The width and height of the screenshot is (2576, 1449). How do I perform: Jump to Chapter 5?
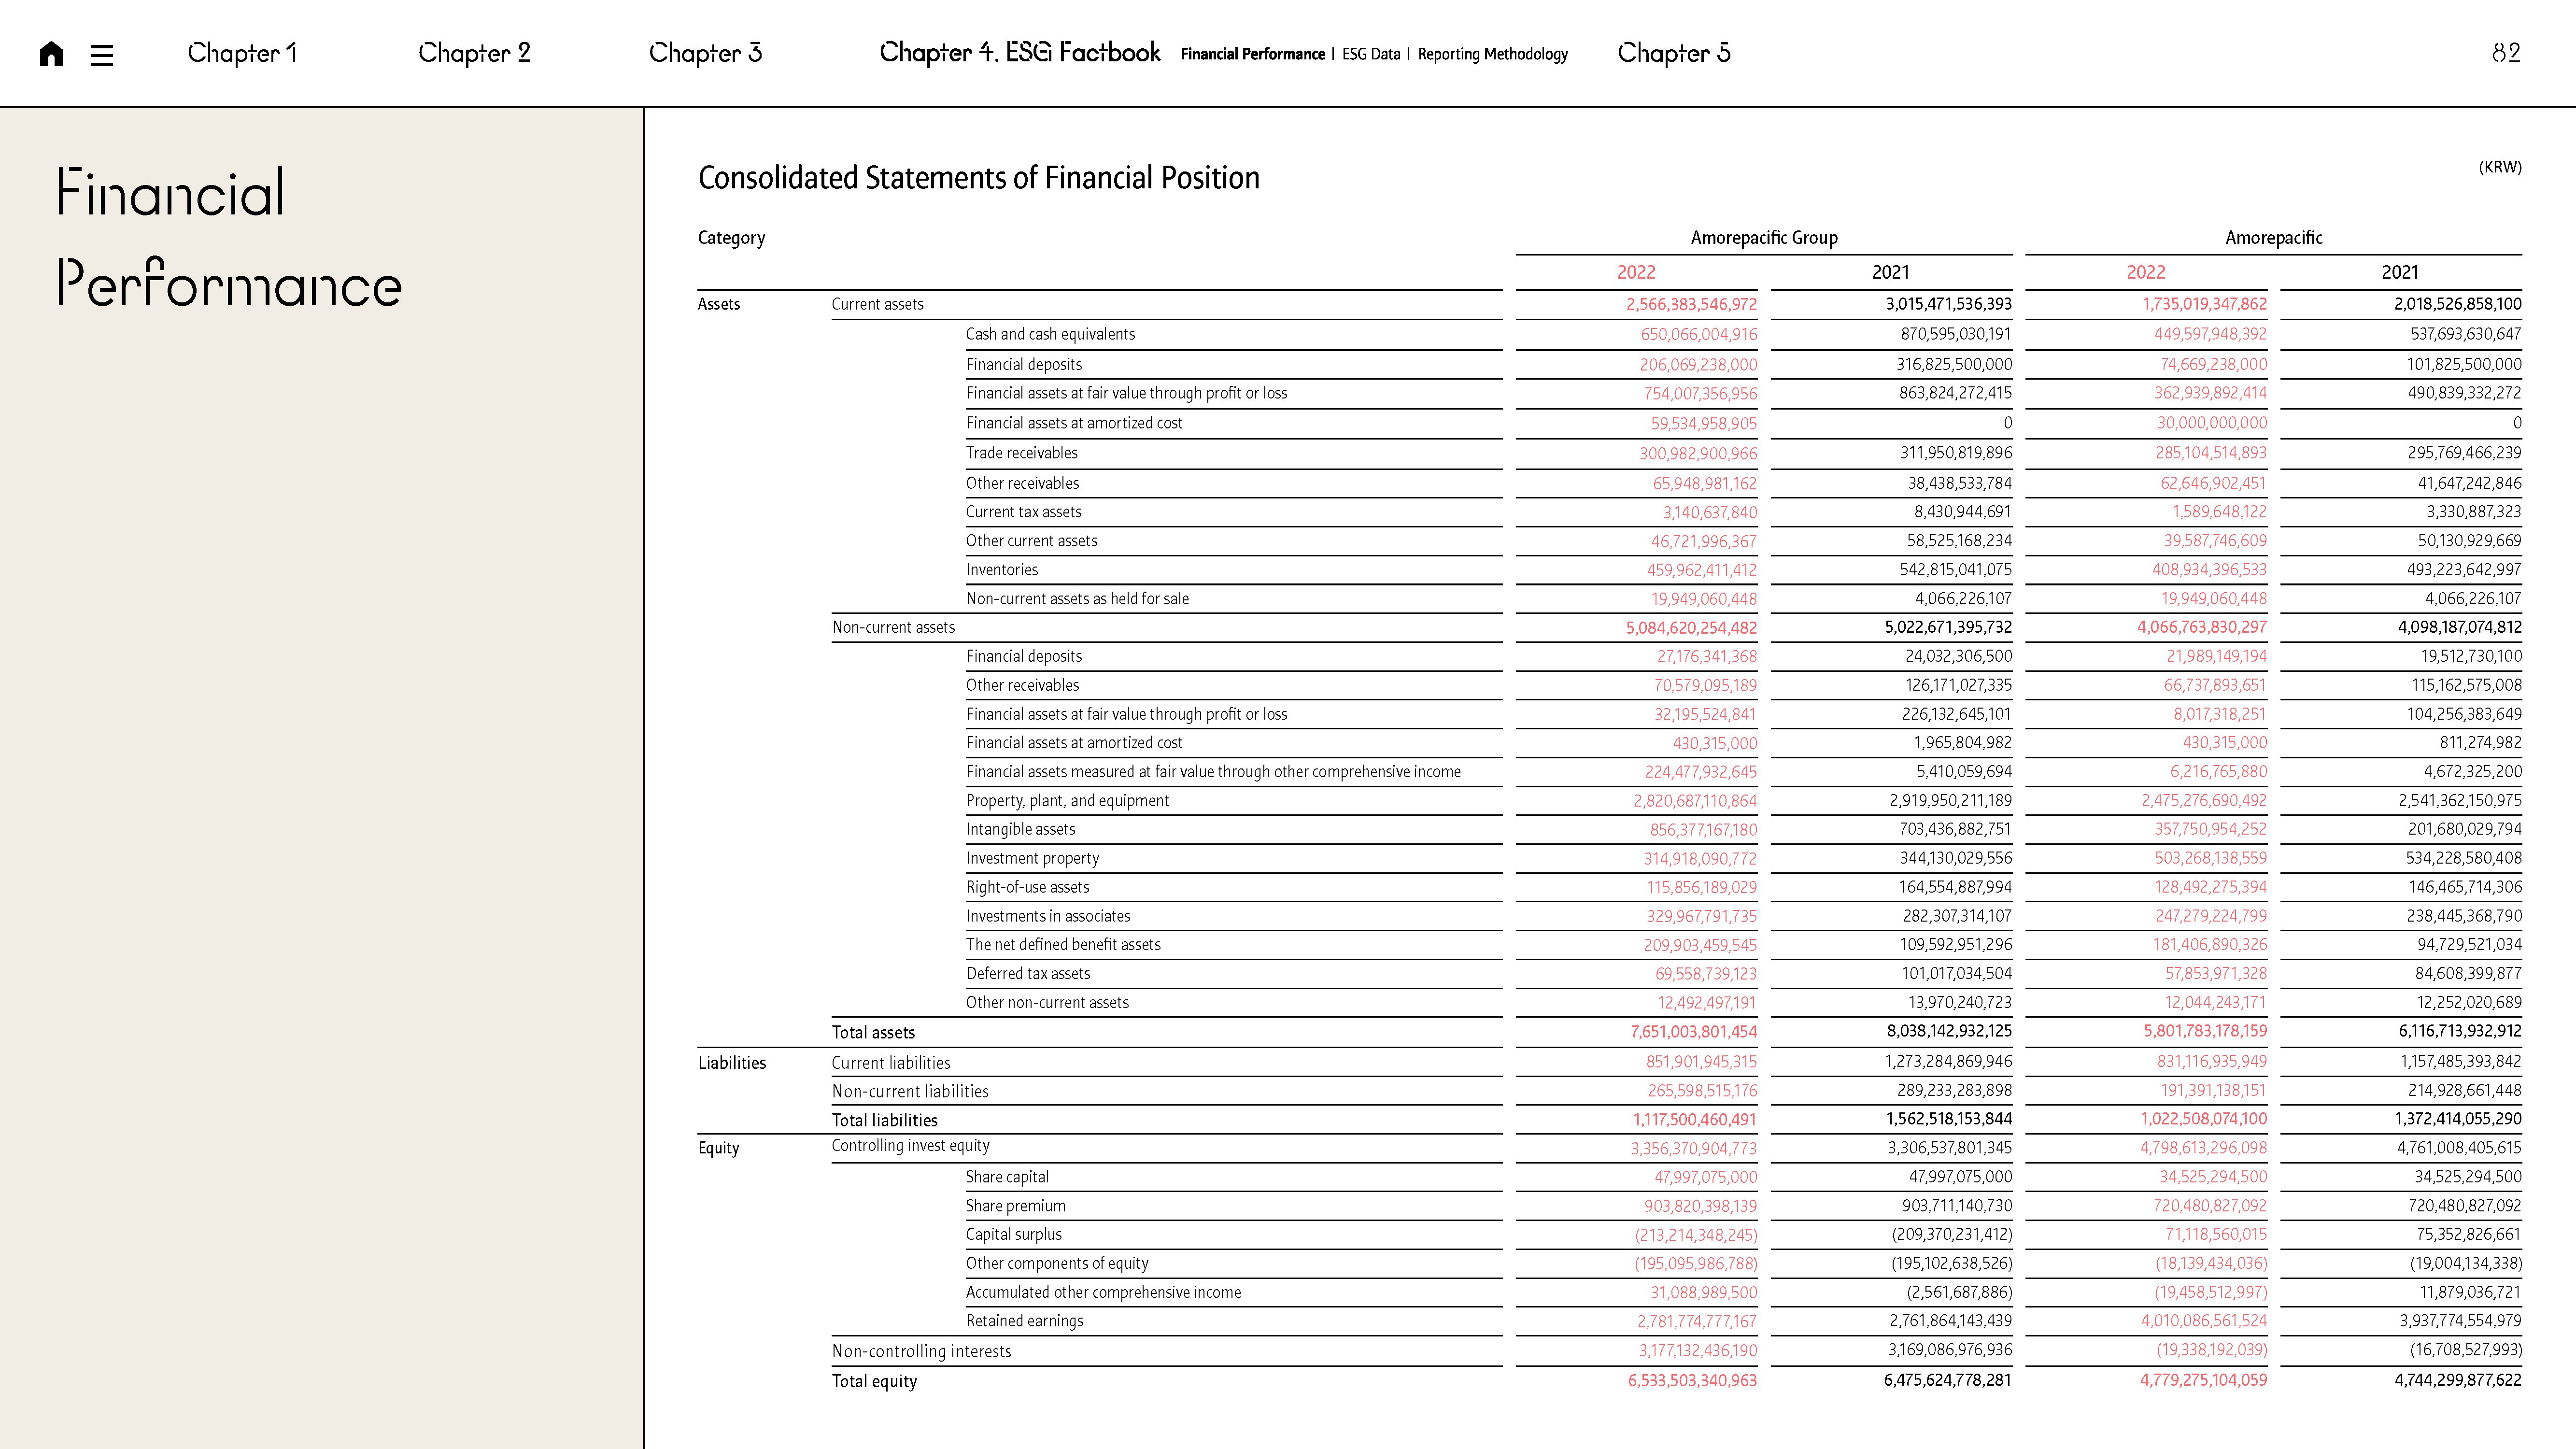(x=1673, y=53)
